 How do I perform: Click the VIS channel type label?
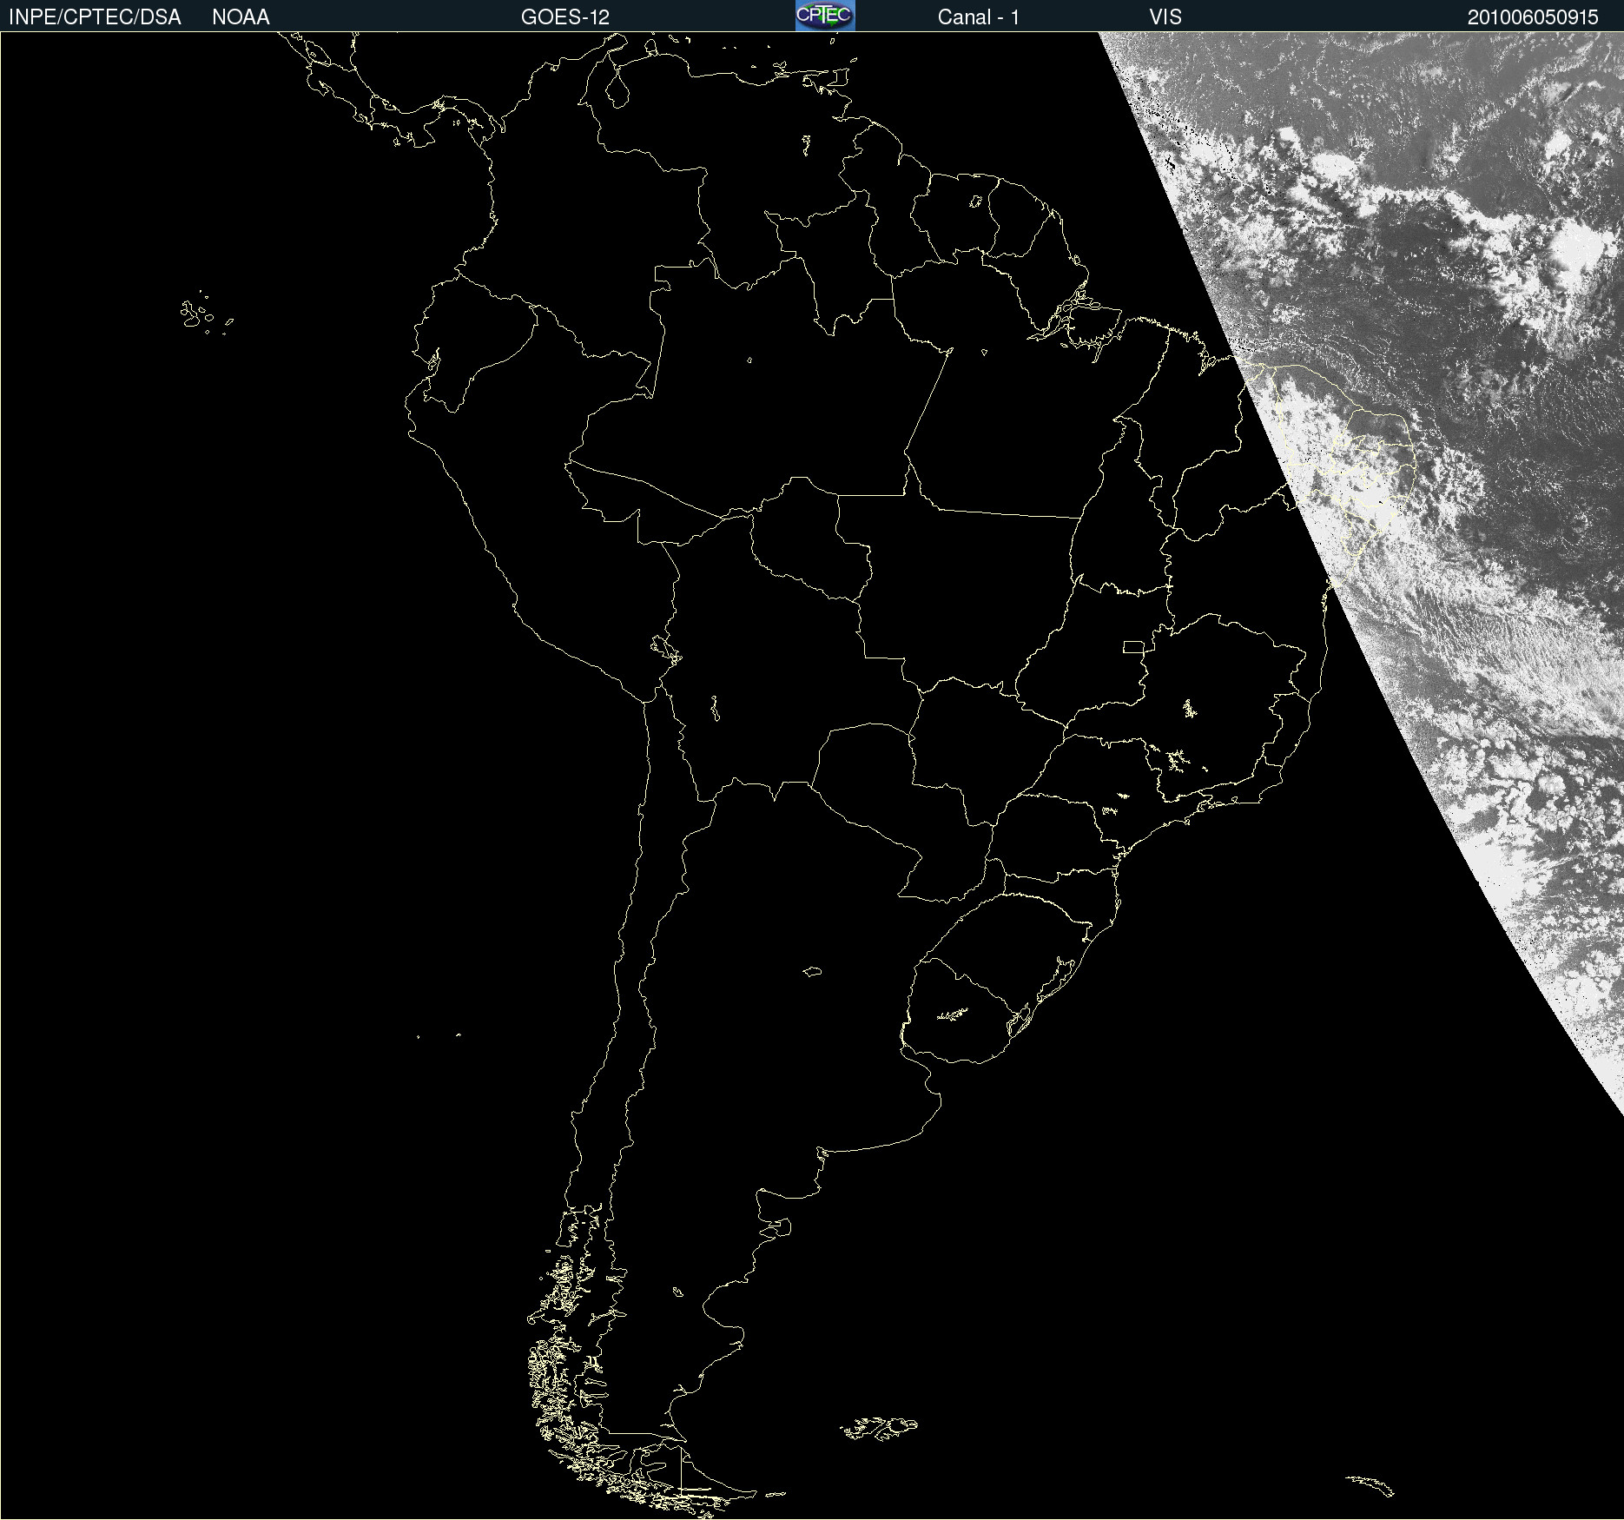1165,17
